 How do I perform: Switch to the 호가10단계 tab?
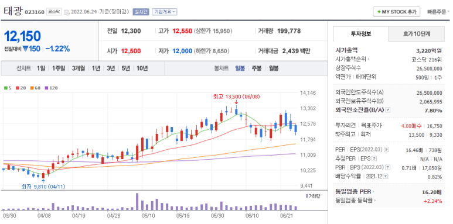coord(417,34)
